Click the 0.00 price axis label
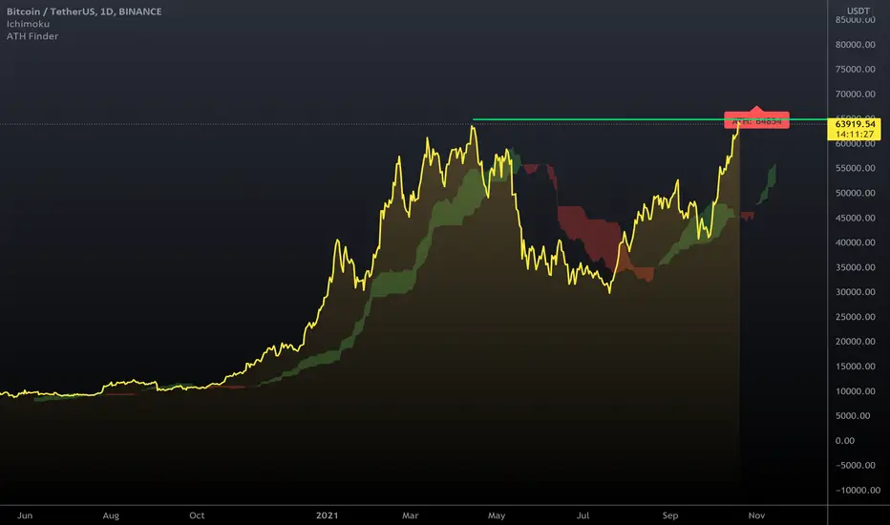 tap(844, 440)
